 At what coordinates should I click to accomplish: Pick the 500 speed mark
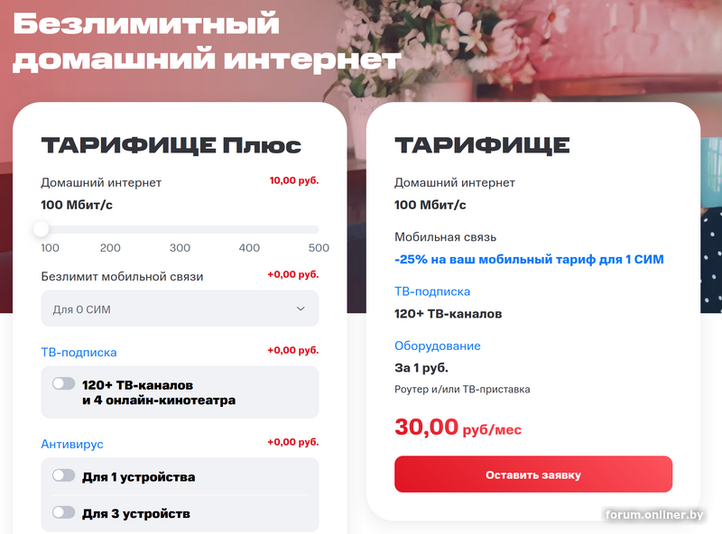tap(318, 229)
